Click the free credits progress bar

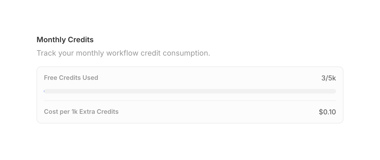coord(190,91)
